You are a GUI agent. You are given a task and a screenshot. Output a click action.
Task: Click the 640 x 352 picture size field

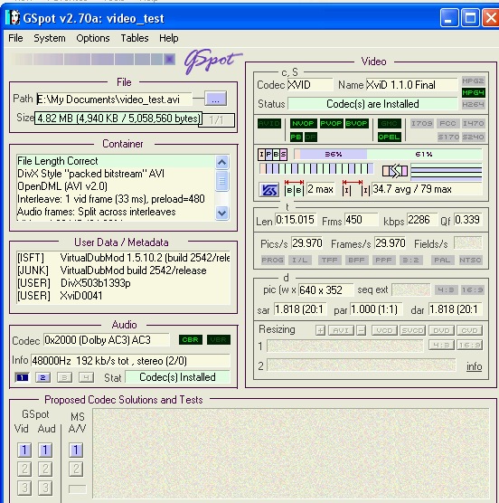325,290
